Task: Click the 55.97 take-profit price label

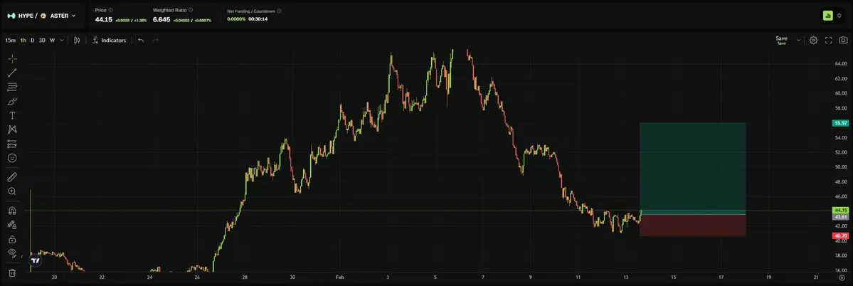Action: click(840, 123)
